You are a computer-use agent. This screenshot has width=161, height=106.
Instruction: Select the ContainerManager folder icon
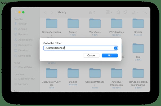pos(95,73)
